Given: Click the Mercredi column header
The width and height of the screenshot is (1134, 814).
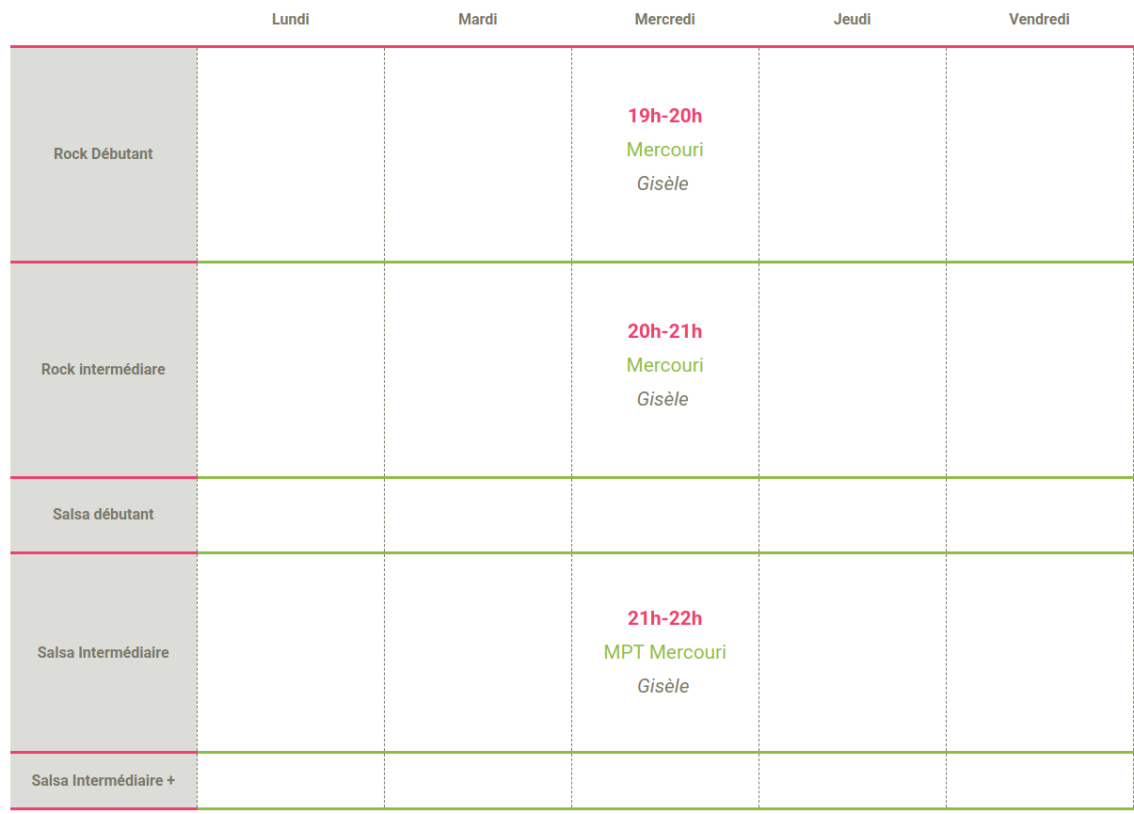Looking at the screenshot, I should 664,19.
